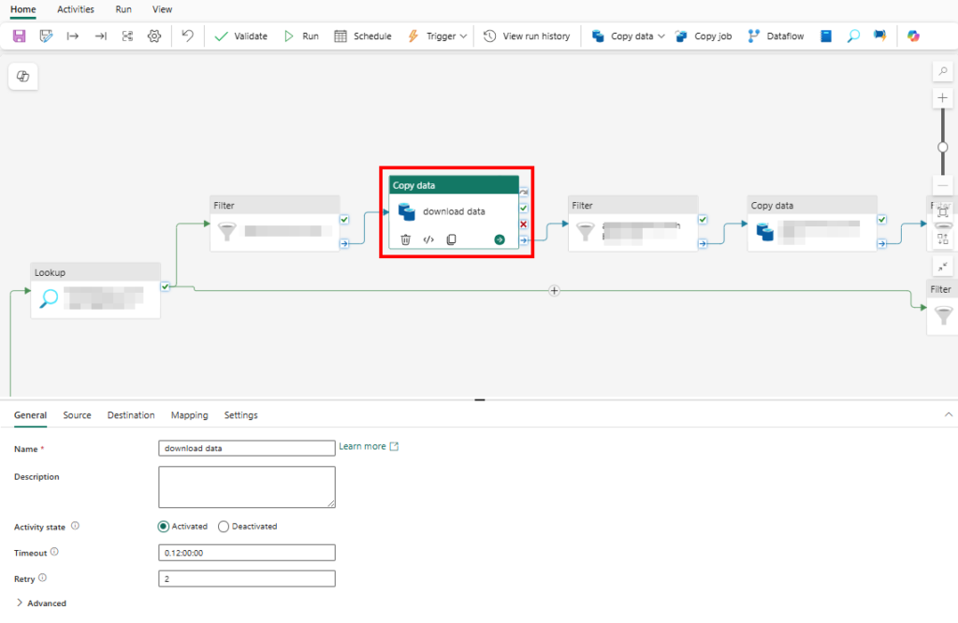Clone the download data activity via copy icon
The height and width of the screenshot is (623, 958).
451,239
